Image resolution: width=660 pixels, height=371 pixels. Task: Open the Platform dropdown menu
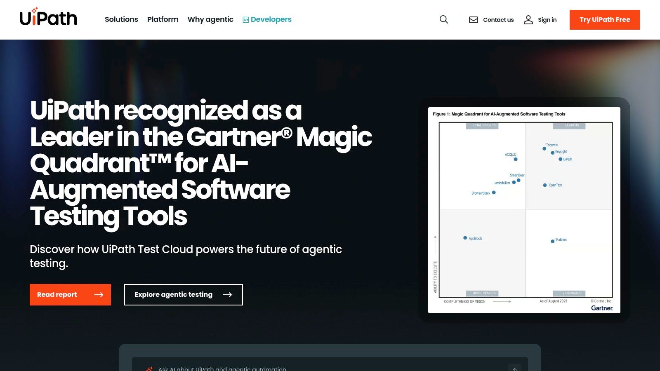click(x=163, y=19)
